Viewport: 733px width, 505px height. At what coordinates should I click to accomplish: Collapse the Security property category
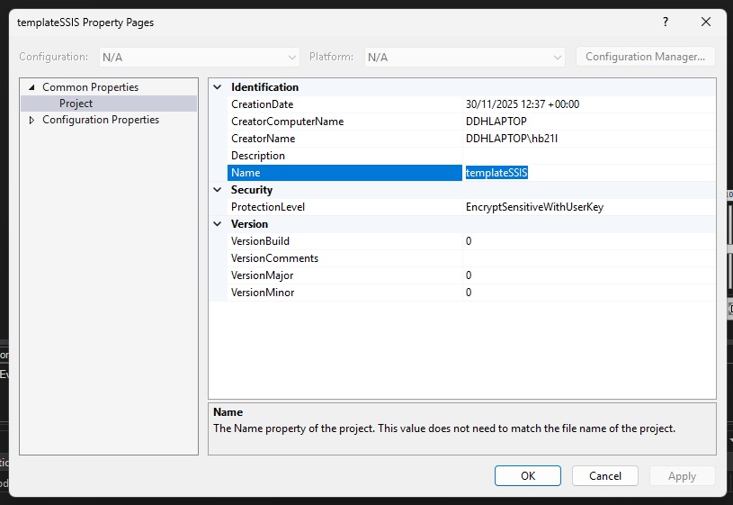point(217,190)
